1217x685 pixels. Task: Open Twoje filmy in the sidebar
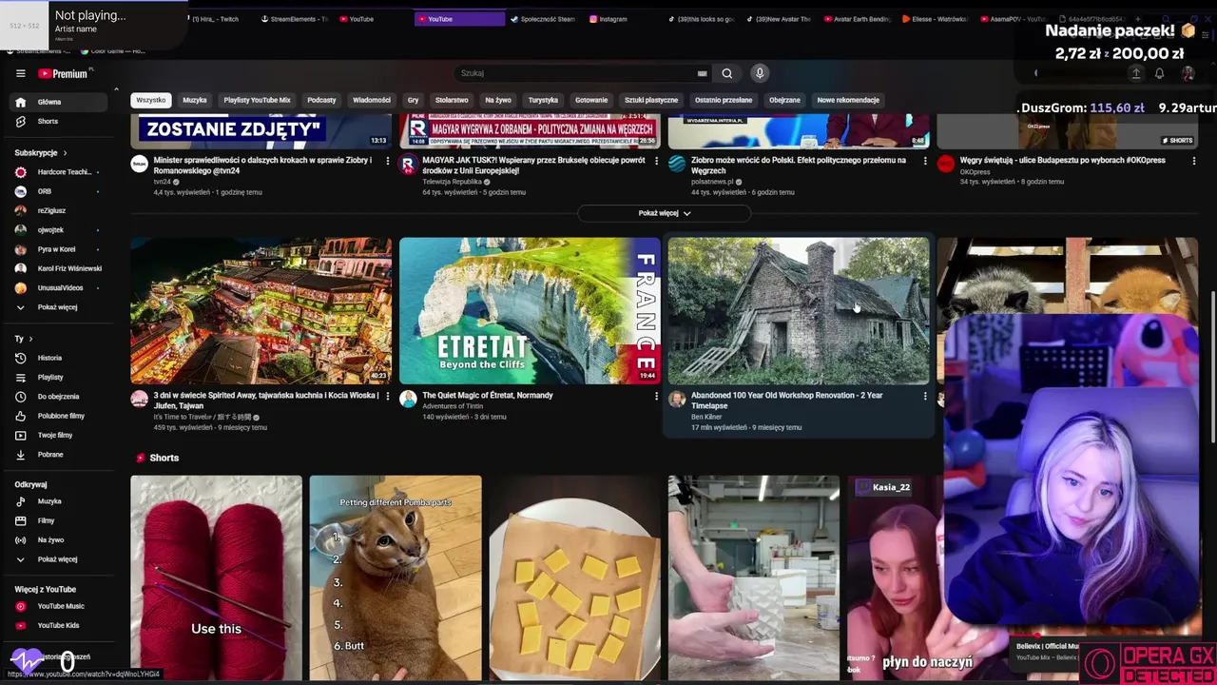point(59,435)
